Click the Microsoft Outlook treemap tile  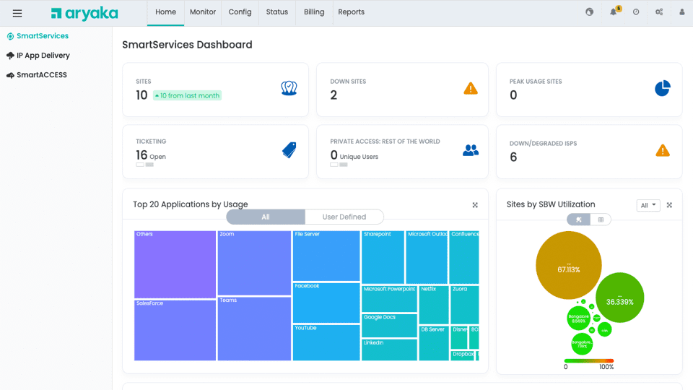coord(427,257)
